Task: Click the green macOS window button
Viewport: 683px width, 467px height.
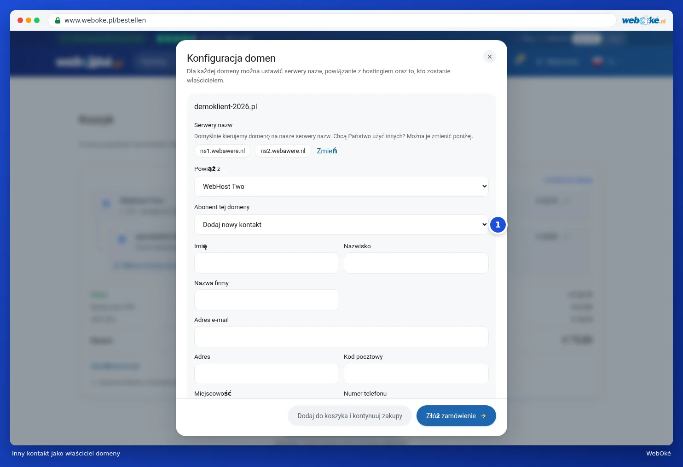Action: (x=37, y=20)
